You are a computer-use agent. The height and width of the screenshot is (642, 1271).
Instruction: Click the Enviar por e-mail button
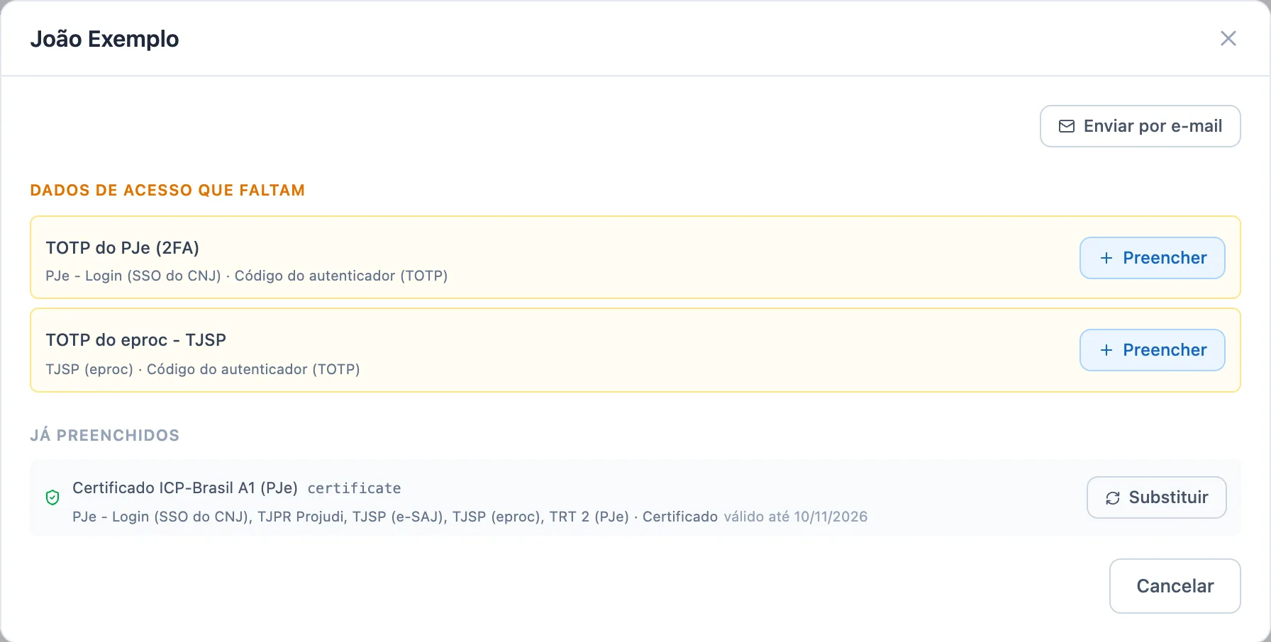tap(1140, 126)
